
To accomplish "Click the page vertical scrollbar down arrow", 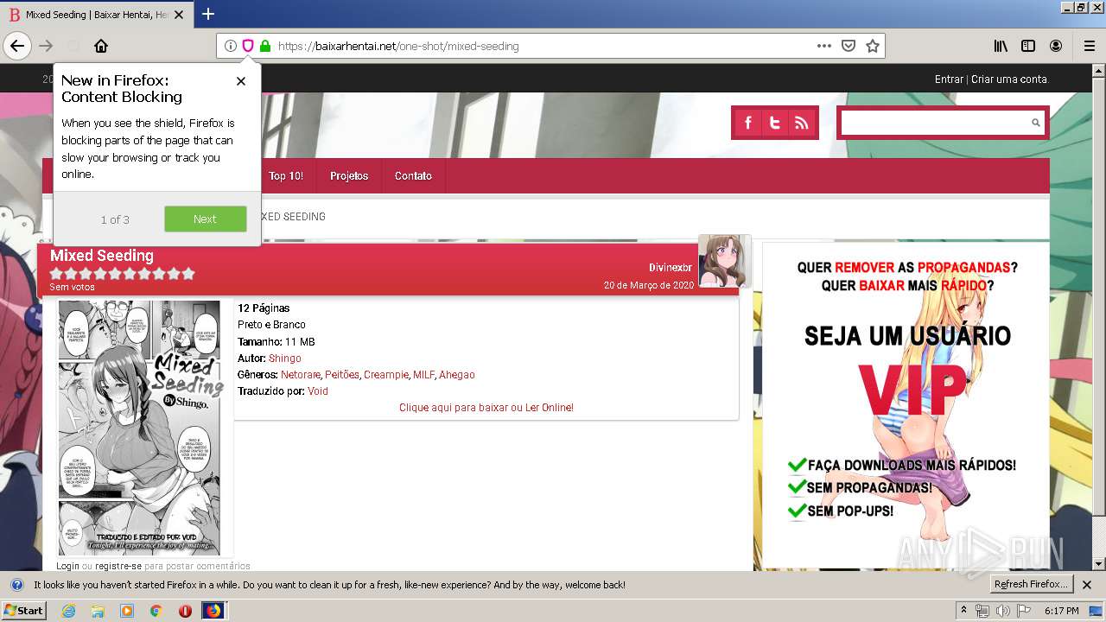I will click(x=1099, y=564).
